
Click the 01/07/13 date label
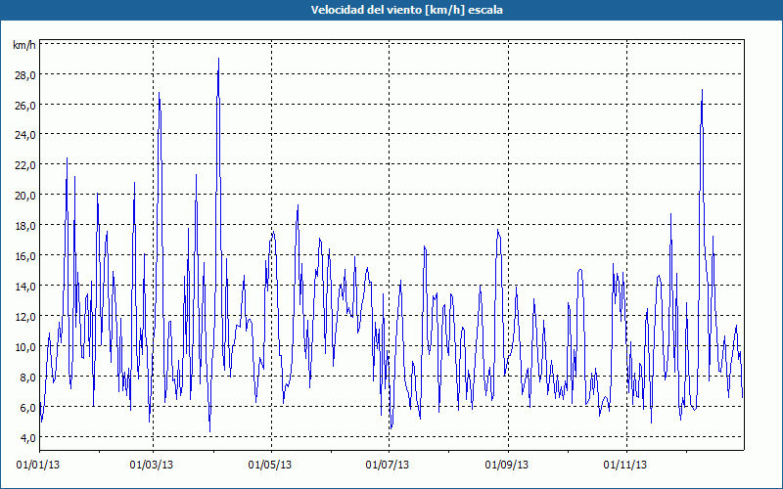pyautogui.click(x=388, y=466)
